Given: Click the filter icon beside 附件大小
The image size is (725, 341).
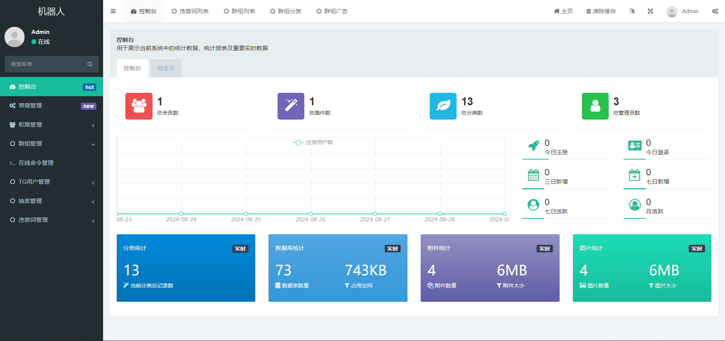Looking at the screenshot, I should pyautogui.click(x=499, y=286).
